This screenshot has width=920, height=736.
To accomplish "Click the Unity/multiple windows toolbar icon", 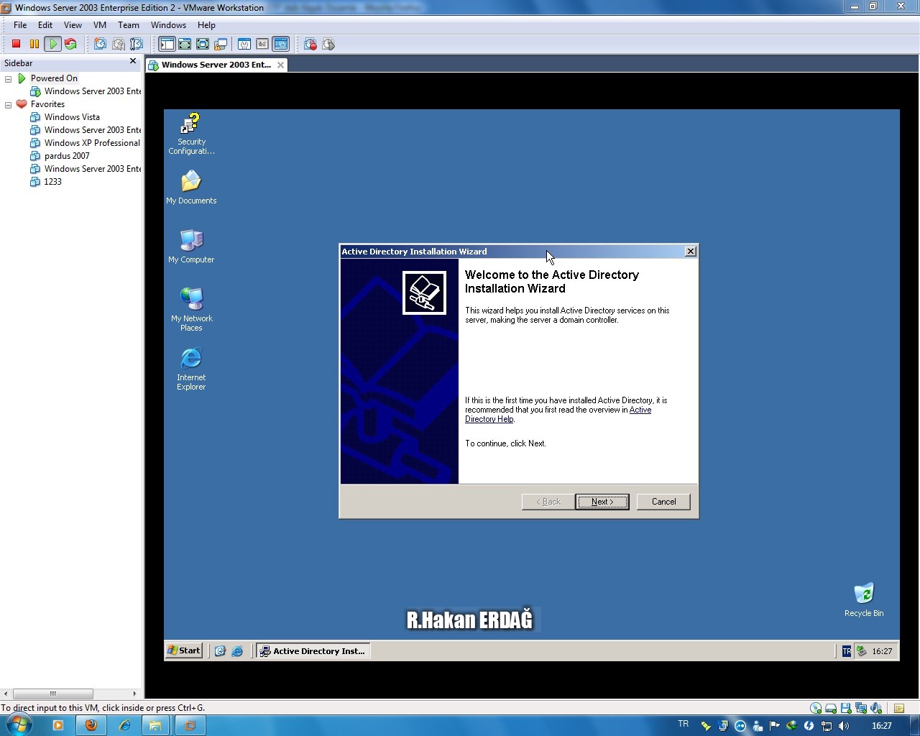I will (x=221, y=44).
